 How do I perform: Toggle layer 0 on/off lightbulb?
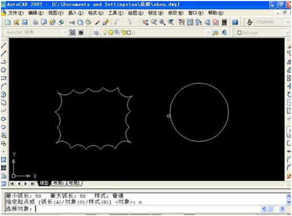pos(105,32)
